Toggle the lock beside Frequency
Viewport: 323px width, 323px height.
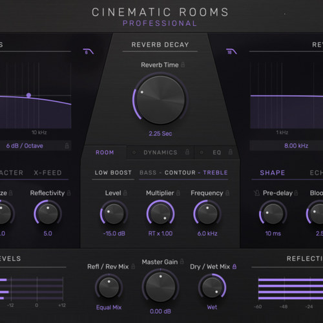(x=227, y=193)
